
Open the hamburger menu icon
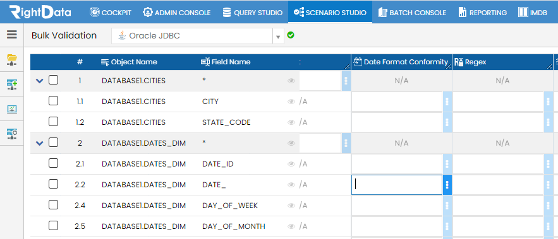click(x=12, y=35)
